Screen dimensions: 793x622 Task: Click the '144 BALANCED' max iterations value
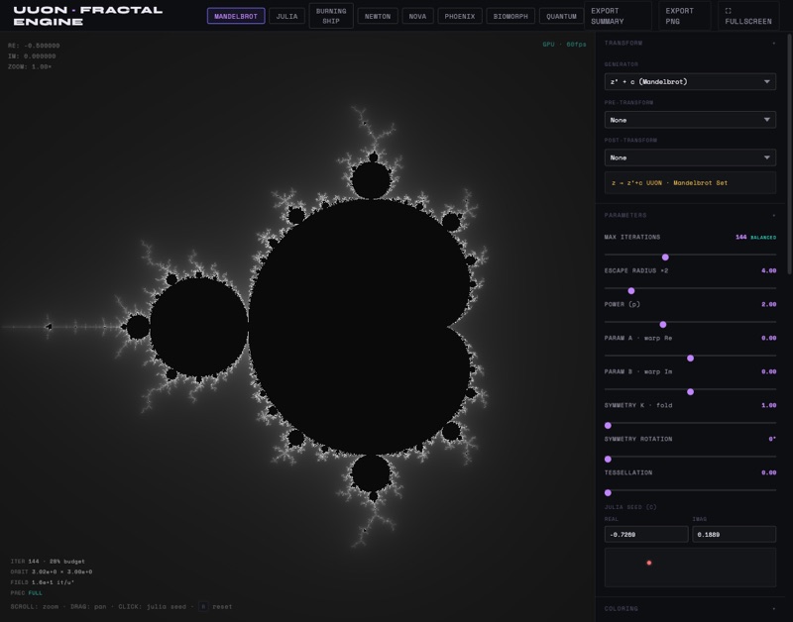click(x=755, y=237)
